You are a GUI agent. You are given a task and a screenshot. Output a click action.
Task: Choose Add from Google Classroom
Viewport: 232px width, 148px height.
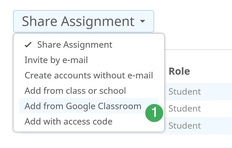click(83, 106)
